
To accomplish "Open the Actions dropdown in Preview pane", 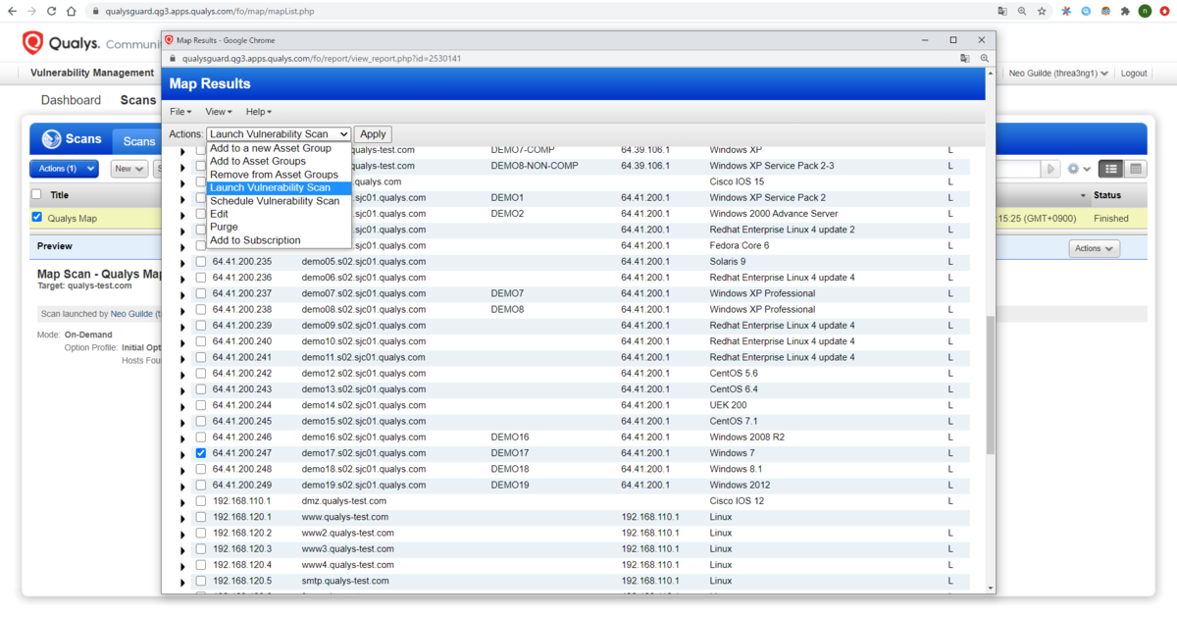I will 1094,249.
